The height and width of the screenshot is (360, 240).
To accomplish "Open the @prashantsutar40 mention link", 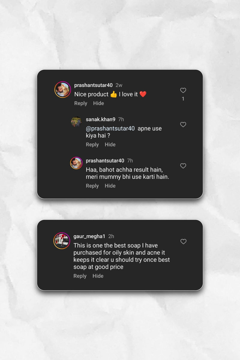I will 110,129.
